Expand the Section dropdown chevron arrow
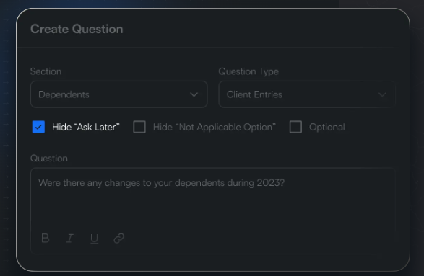This screenshot has height=276, width=424. (x=194, y=94)
